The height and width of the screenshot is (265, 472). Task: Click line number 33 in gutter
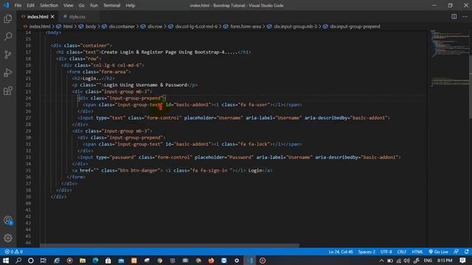point(28,157)
